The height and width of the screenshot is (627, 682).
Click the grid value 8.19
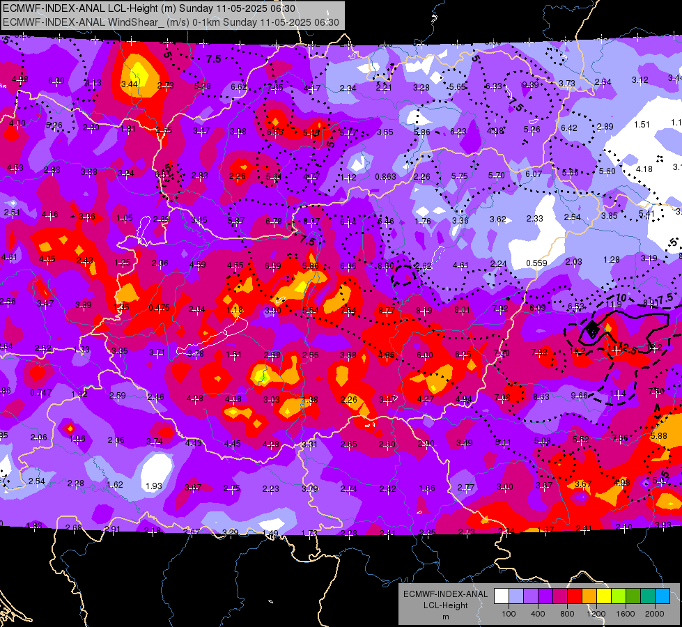(x=424, y=310)
